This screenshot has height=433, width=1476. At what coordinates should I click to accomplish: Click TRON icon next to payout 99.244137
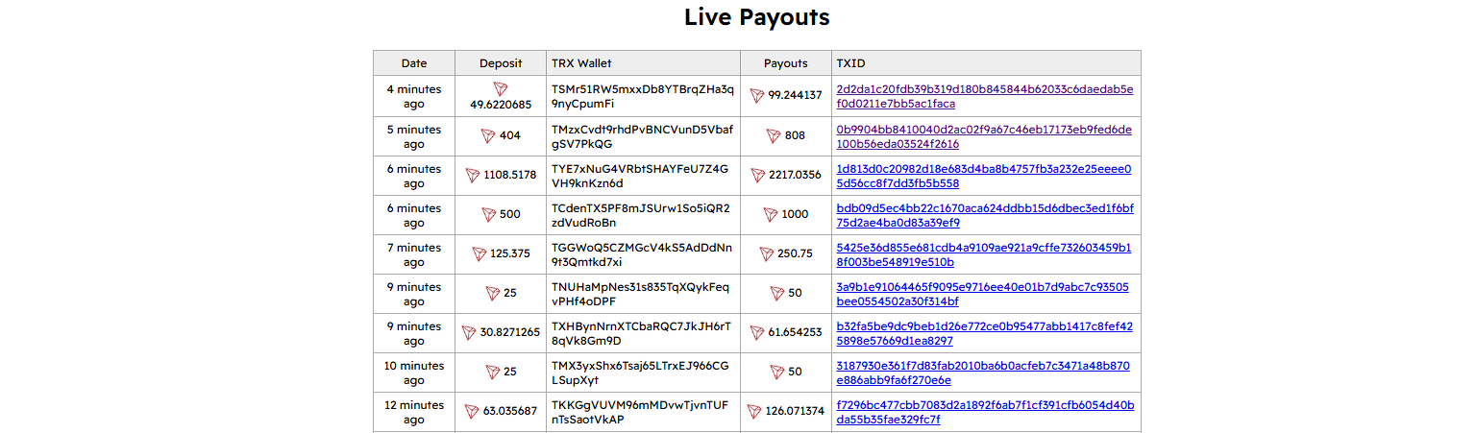point(757,96)
